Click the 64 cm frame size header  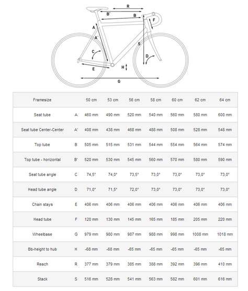225,100
